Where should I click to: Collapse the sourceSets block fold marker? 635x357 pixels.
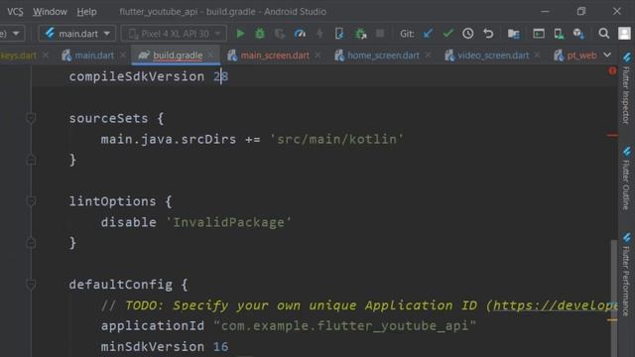[x=31, y=118]
